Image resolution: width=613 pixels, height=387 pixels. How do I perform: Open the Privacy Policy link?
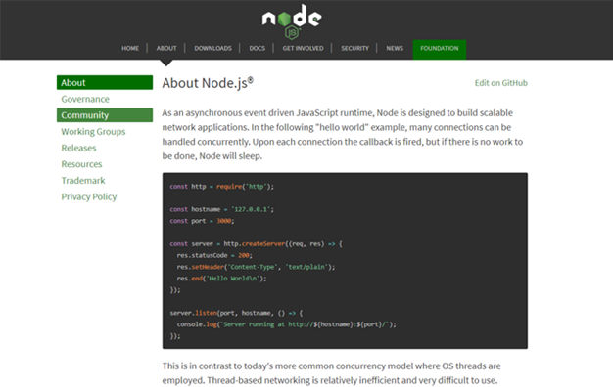click(89, 197)
